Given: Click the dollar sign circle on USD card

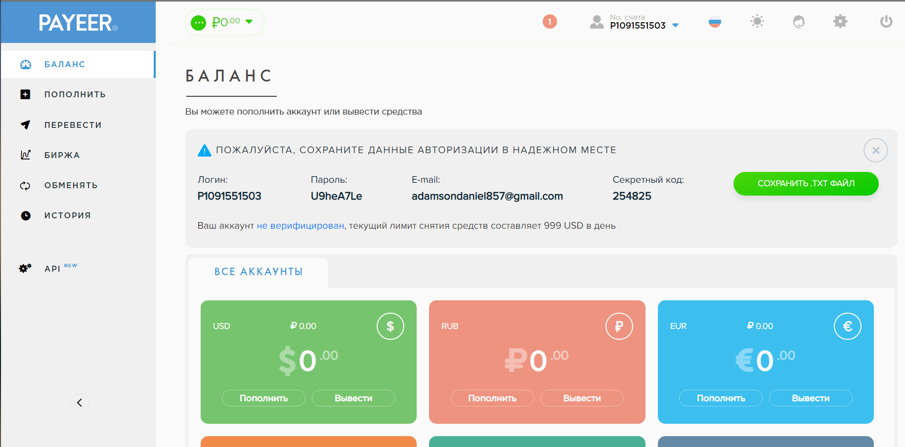Looking at the screenshot, I should coord(390,326).
